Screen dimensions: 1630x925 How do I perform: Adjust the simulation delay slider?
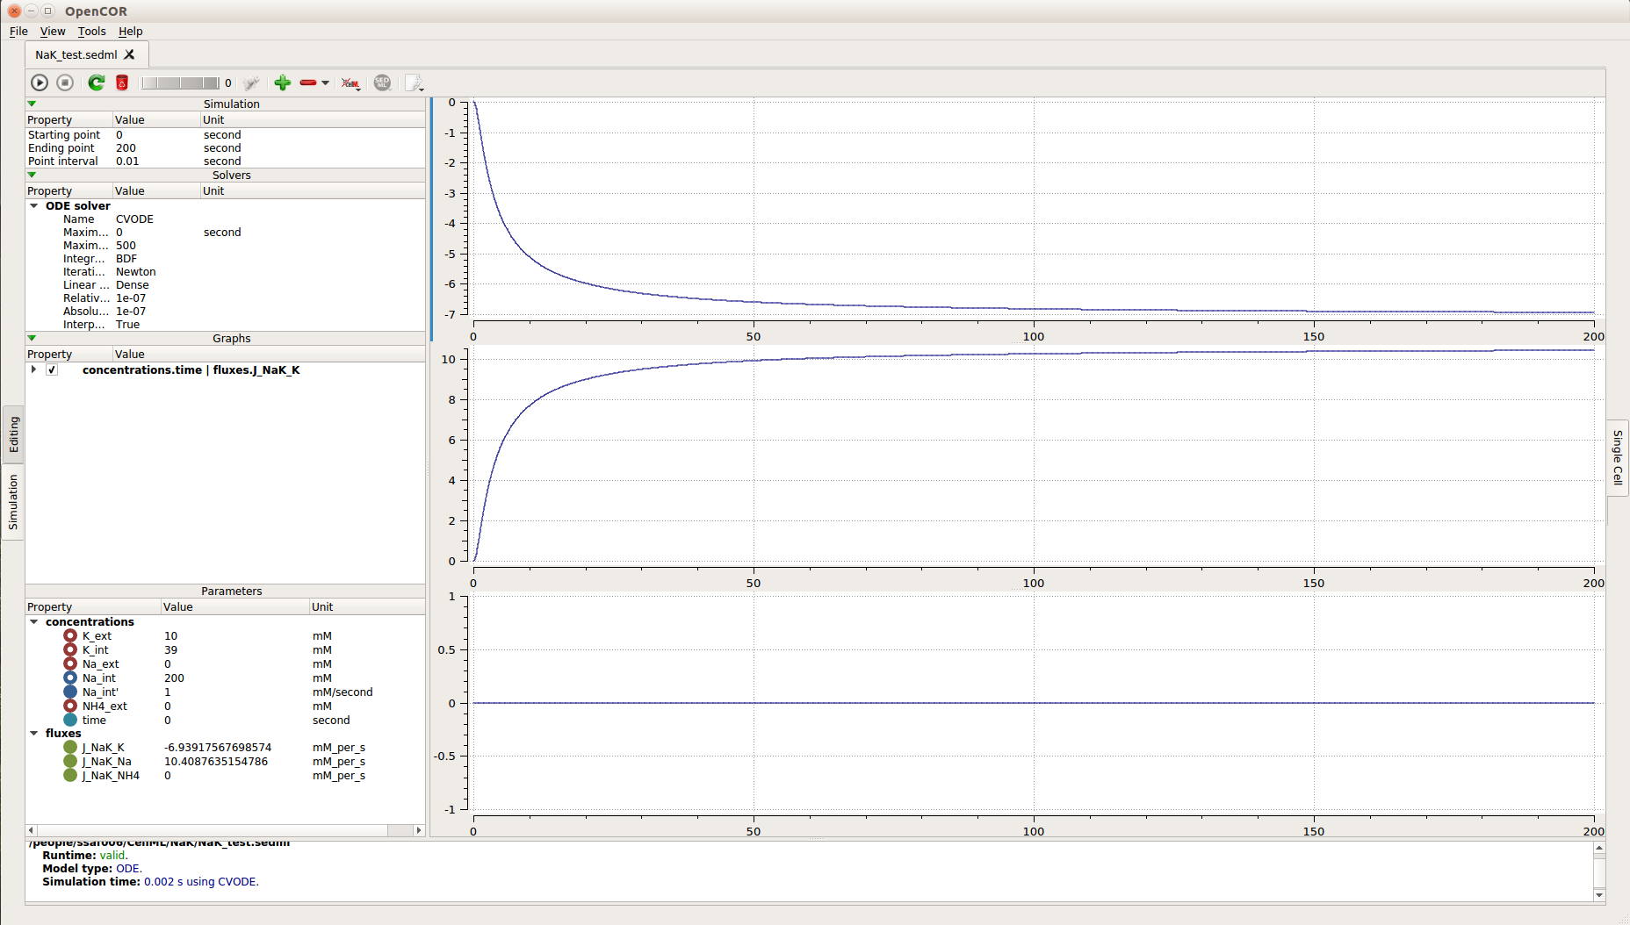[x=180, y=83]
